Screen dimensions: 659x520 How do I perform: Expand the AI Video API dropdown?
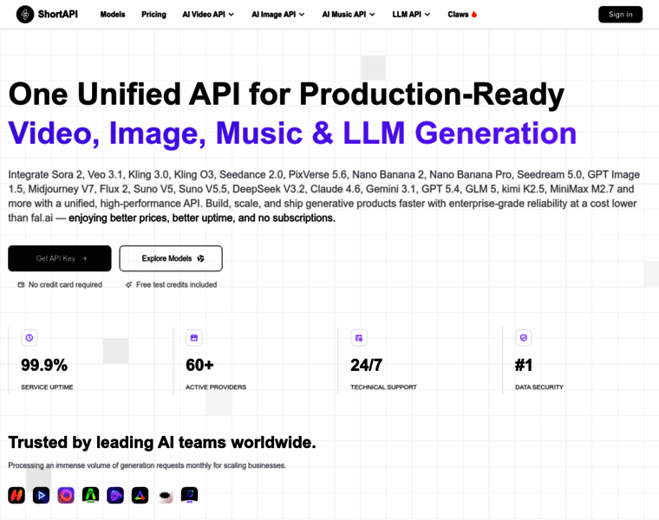(x=208, y=14)
